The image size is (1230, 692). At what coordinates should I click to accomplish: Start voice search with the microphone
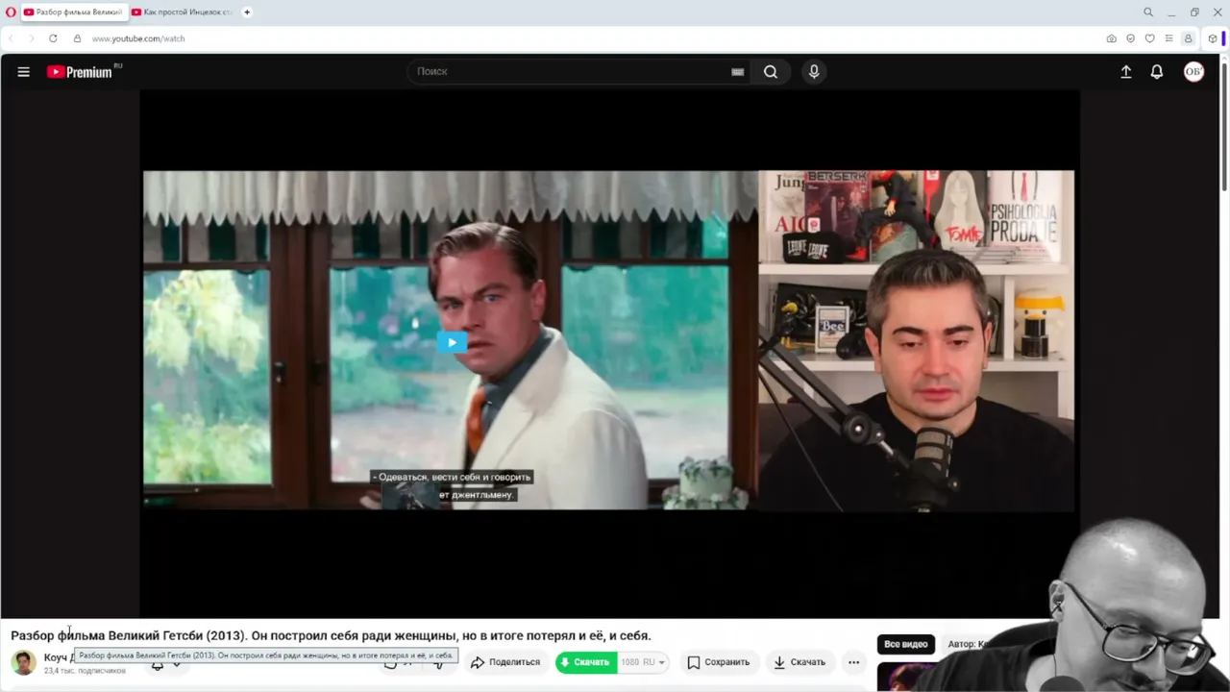pyautogui.click(x=814, y=71)
